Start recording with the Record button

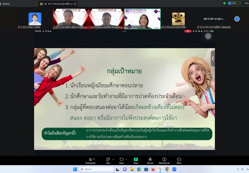[150, 161]
